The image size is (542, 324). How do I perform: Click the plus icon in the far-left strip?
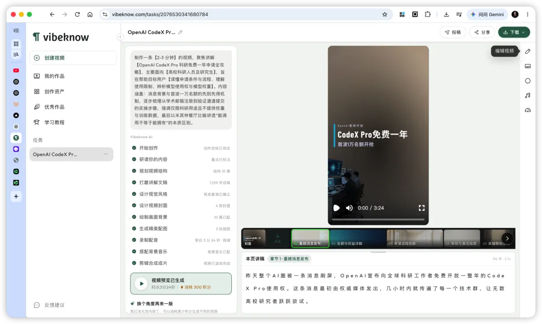tap(16, 196)
